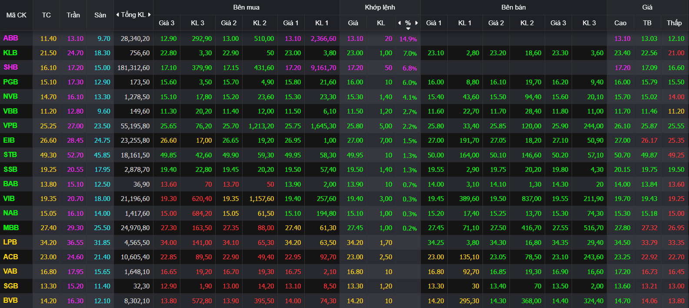Viewport: 689px width, 308px height.
Task: Open the BAB stock symbol
Action: point(10,184)
